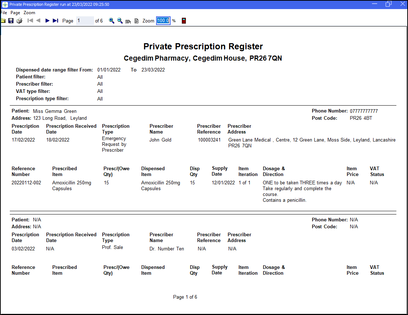Click the zoom in magnifier icon

tap(111, 21)
